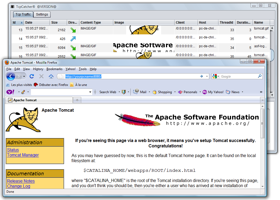Select the Tcp Traffic tab
The image size is (280, 200).
[x=23, y=14]
